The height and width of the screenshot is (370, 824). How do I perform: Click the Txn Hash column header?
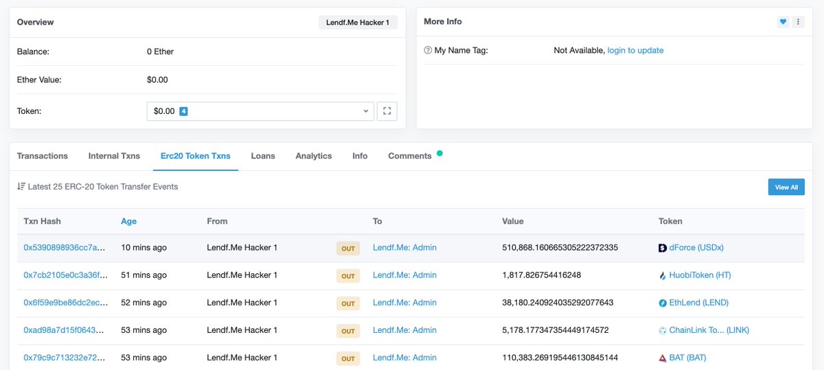click(x=42, y=221)
